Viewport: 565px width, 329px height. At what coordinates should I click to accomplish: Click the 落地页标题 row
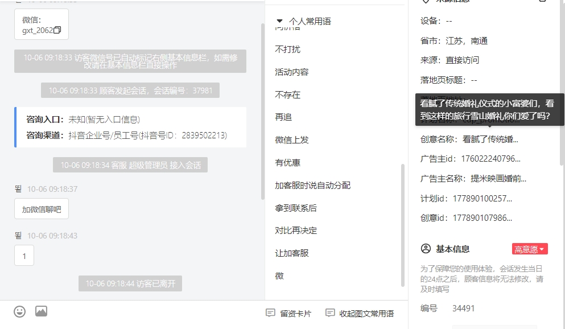[x=448, y=80]
